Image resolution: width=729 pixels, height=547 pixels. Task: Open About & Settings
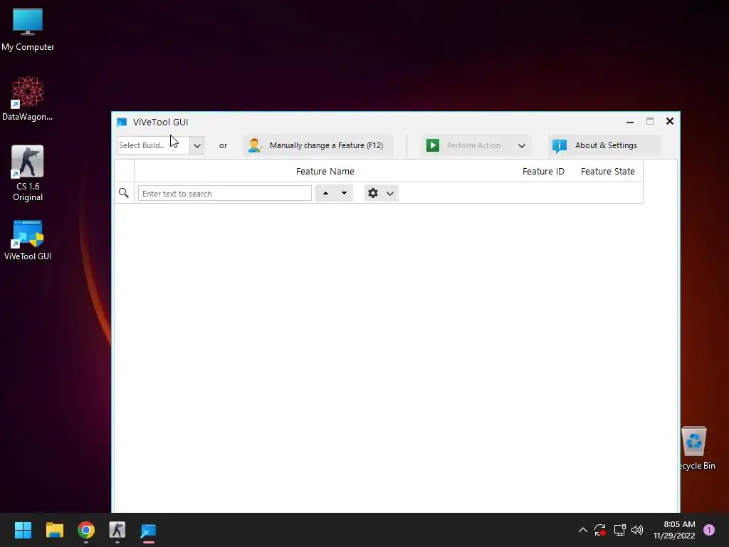tap(604, 145)
